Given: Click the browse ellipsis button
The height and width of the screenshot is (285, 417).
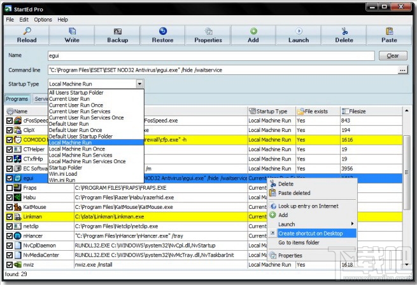Looking at the screenshot, I should (402, 70).
